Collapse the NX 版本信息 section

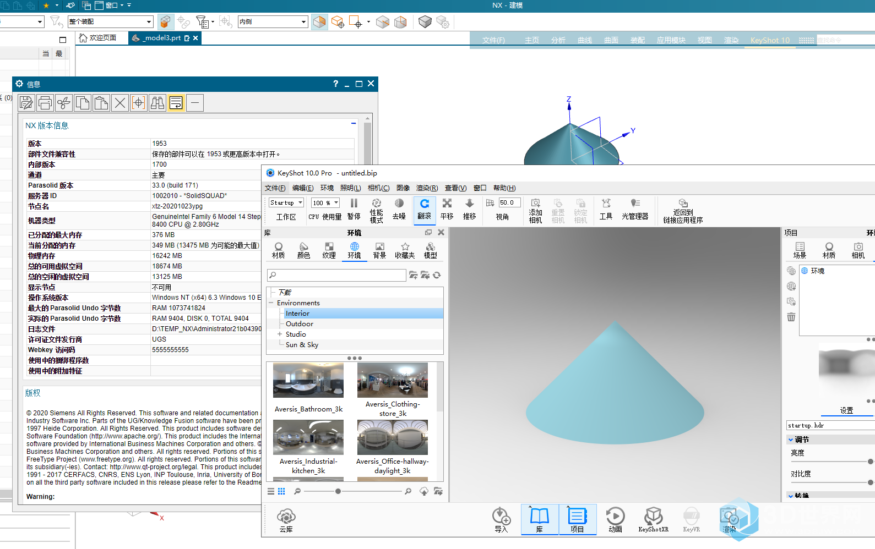tap(354, 123)
